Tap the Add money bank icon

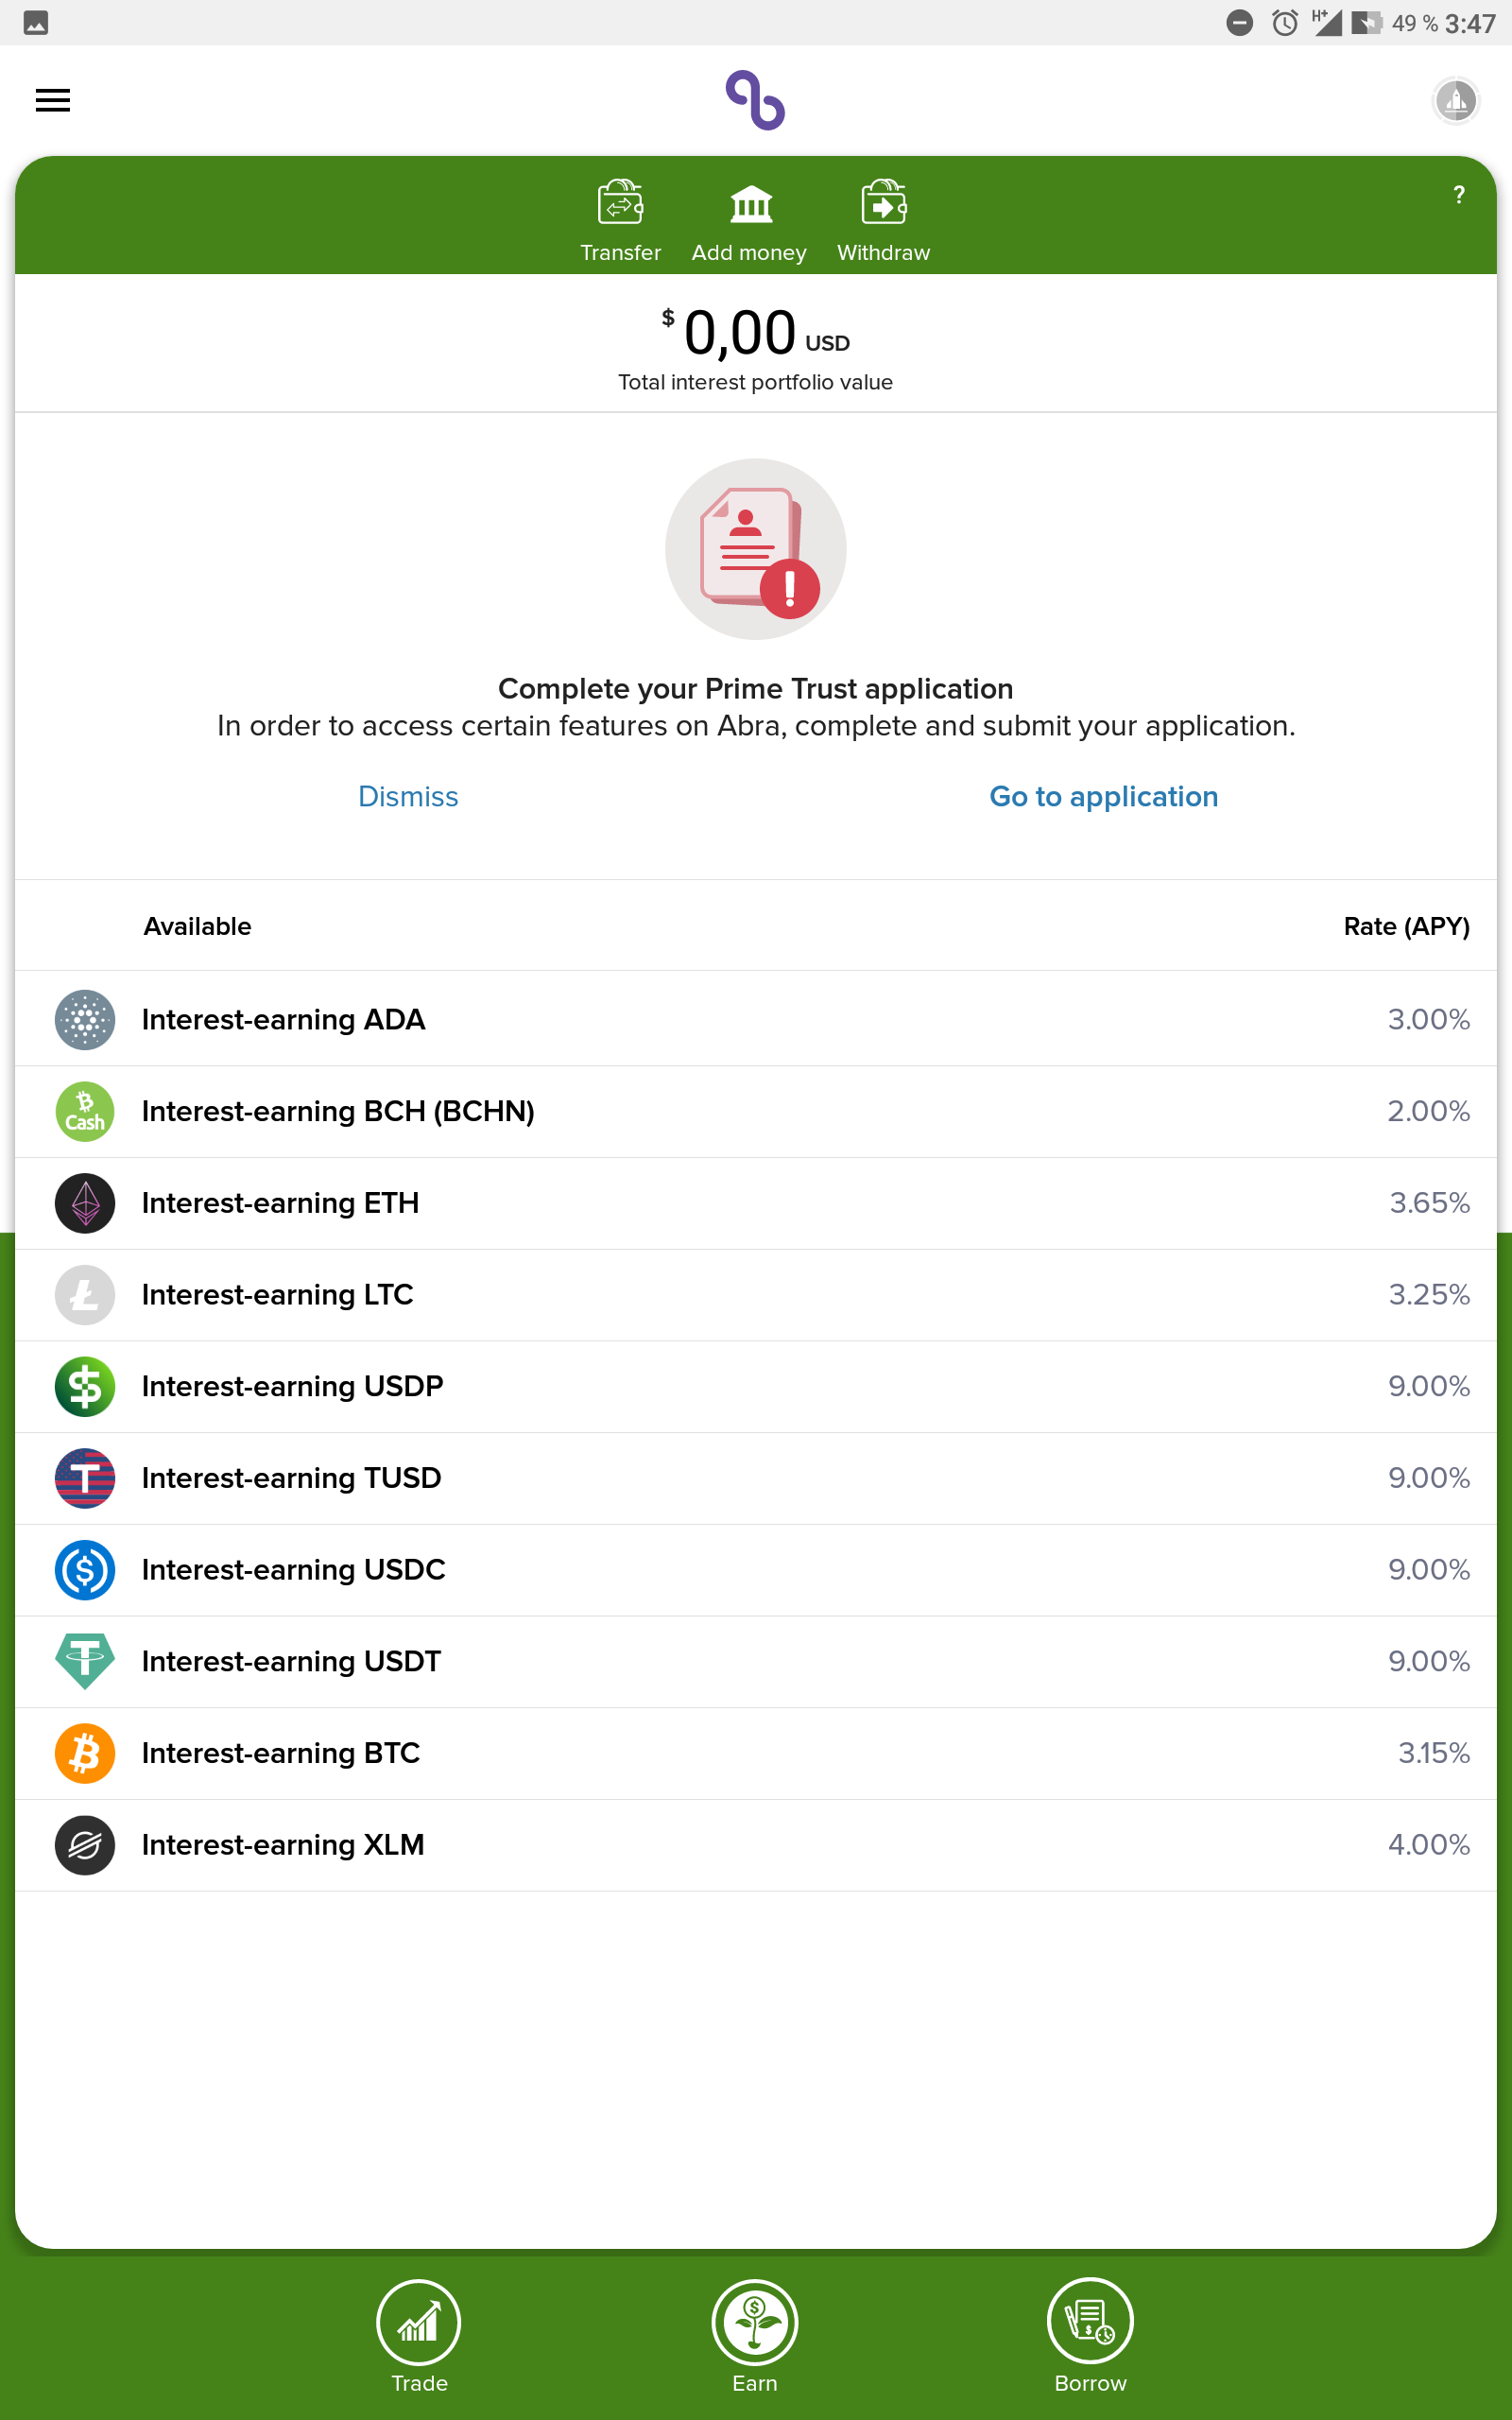click(x=751, y=203)
